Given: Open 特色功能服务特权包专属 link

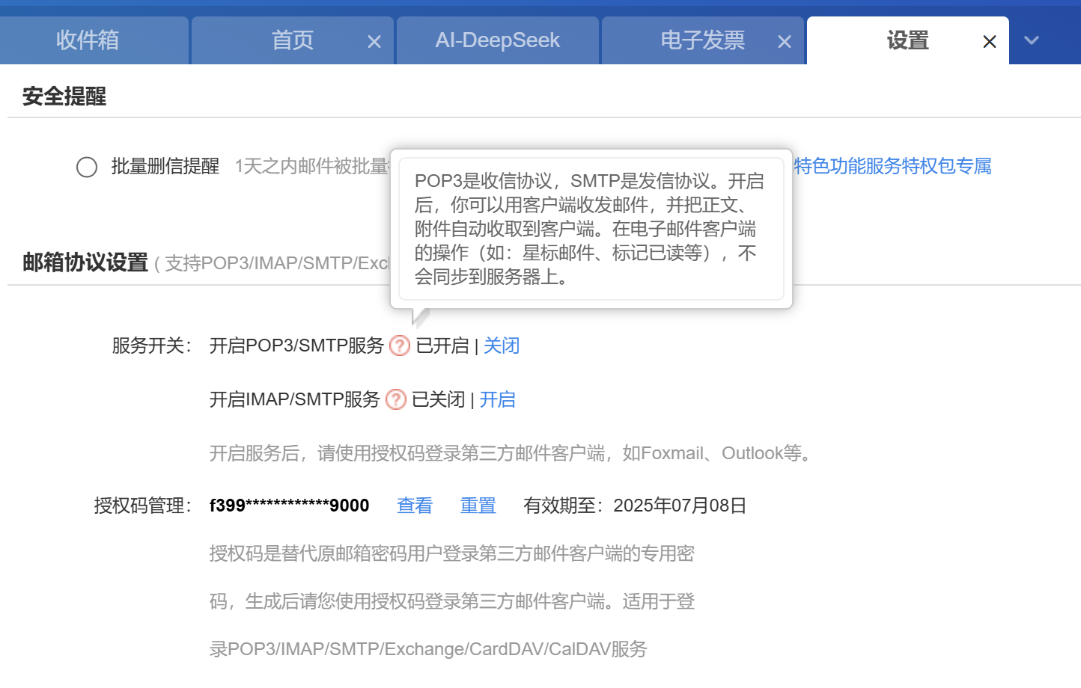Looking at the screenshot, I should click(892, 166).
